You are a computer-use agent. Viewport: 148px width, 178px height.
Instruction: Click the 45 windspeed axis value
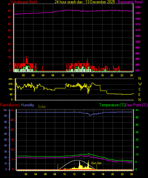(9, 11)
